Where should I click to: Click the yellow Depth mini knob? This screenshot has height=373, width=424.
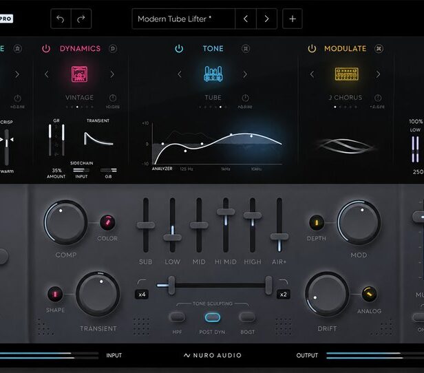click(317, 222)
